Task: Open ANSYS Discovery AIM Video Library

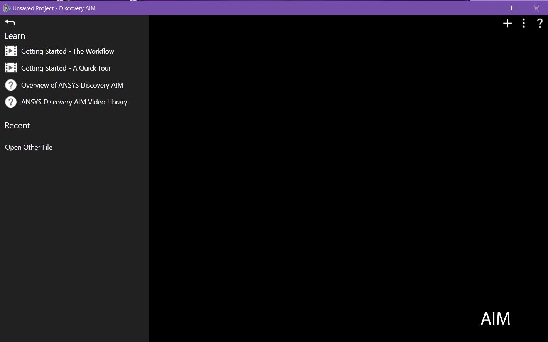Action: (74, 102)
